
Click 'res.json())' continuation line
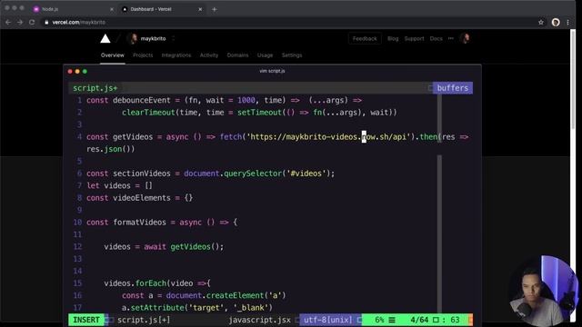111,149
